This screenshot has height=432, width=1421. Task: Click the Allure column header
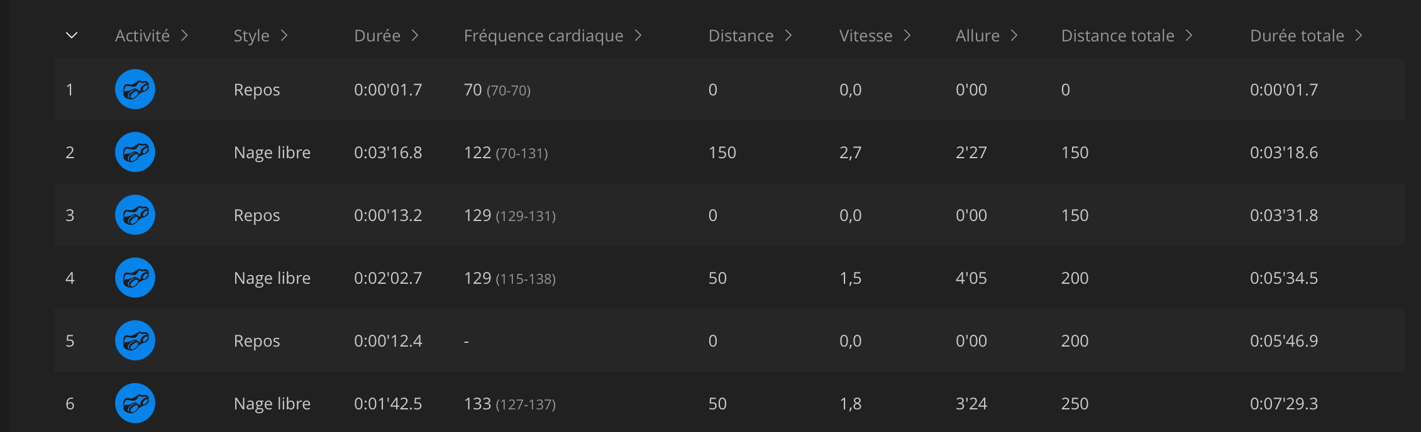[977, 36]
